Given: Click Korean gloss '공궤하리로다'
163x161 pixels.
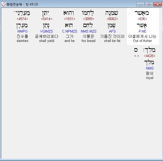Looking at the screenshot, I should coord(47,36).
